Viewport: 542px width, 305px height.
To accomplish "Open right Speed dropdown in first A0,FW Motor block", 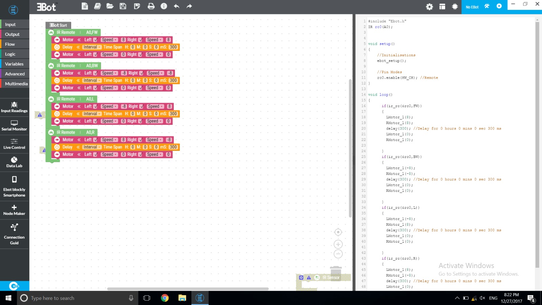I will (154, 40).
